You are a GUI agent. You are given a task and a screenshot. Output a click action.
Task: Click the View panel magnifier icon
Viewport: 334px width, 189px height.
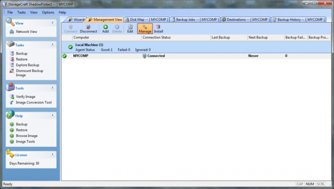(10, 22)
